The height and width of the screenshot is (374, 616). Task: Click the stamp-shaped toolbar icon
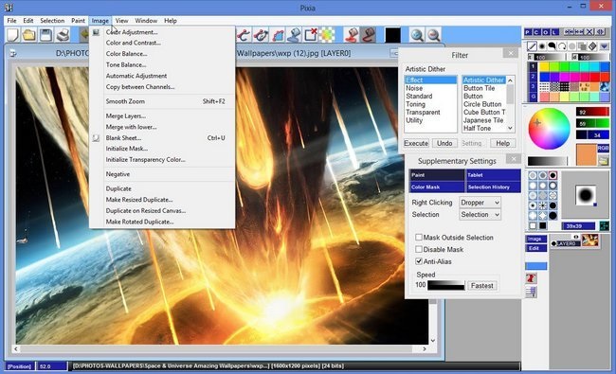point(294,35)
